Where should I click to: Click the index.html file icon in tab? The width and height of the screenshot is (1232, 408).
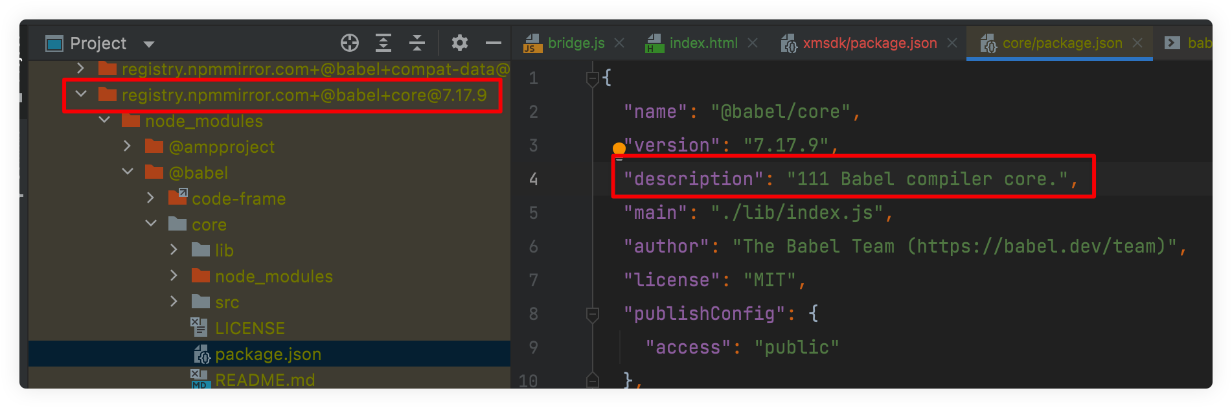[655, 43]
